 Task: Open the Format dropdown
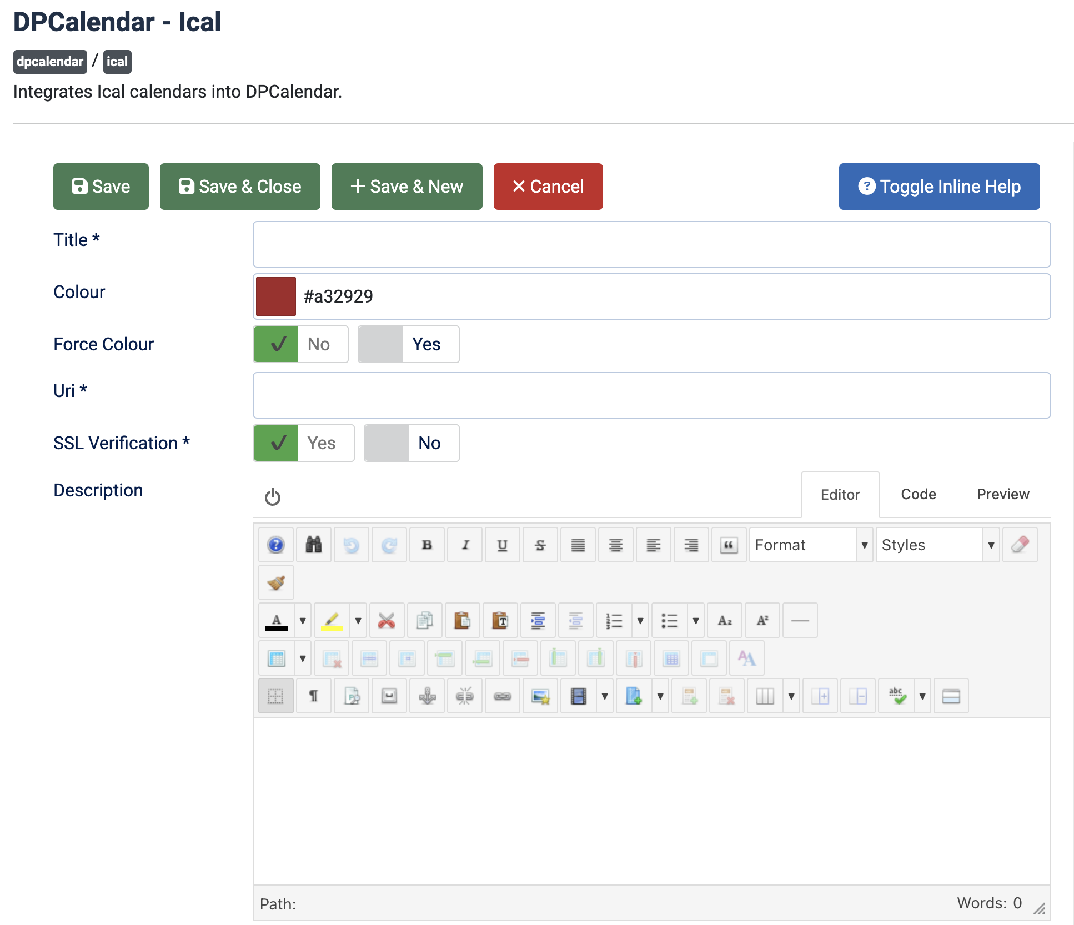click(x=811, y=545)
